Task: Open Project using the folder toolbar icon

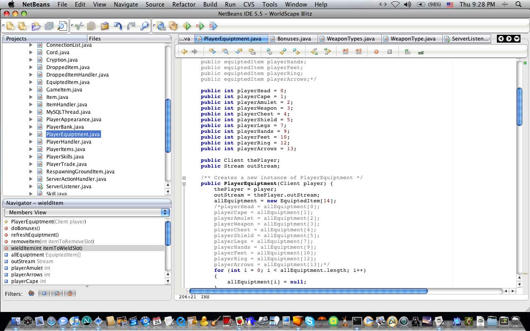Action: (36, 26)
